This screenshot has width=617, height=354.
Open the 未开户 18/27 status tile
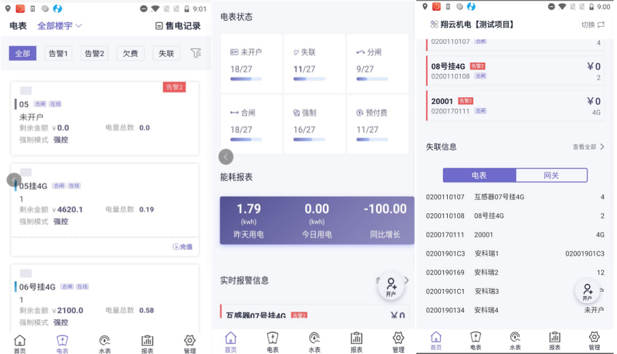(x=251, y=64)
